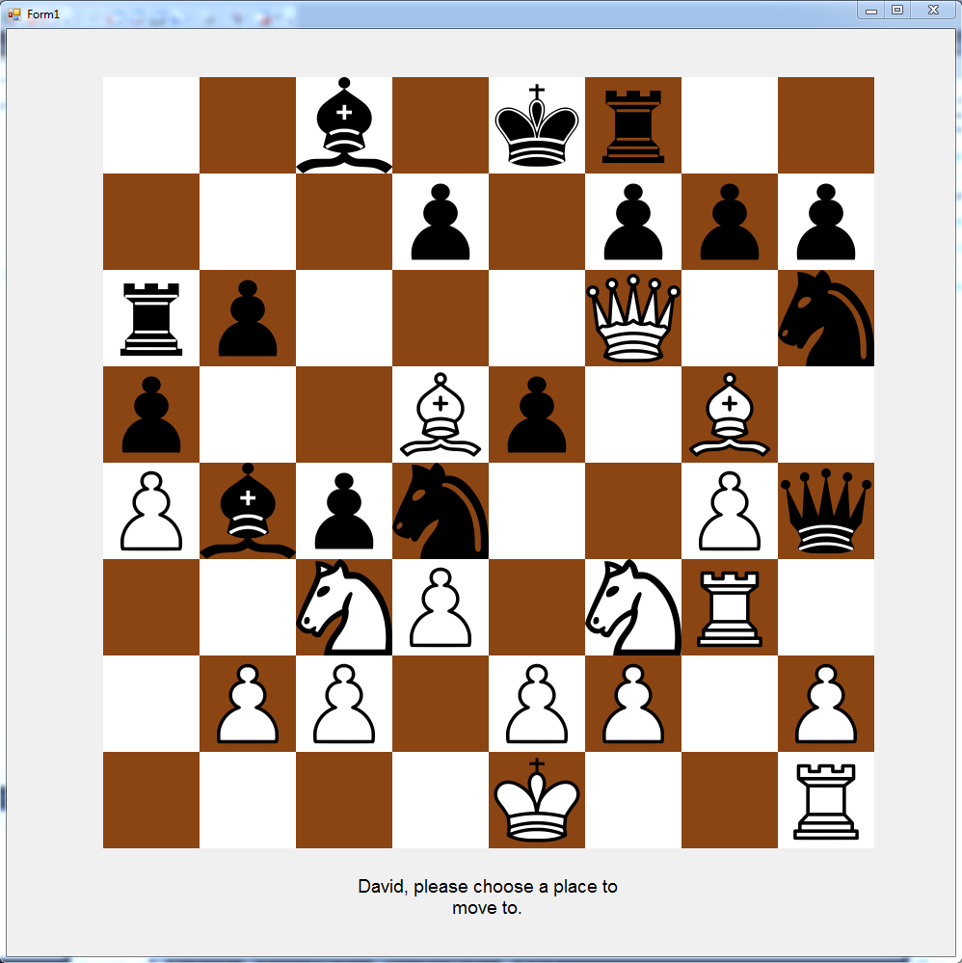962x963 pixels.
Task: Pick the black bishop on the top row
Action: point(344,125)
